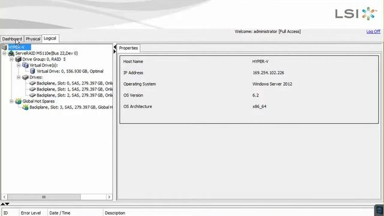Click the tree scroll right arrow
Viewport: 384px width, 216px height.
click(109, 197)
